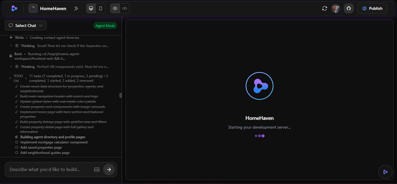Click the 'Update global styles' task

tap(58, 102)
